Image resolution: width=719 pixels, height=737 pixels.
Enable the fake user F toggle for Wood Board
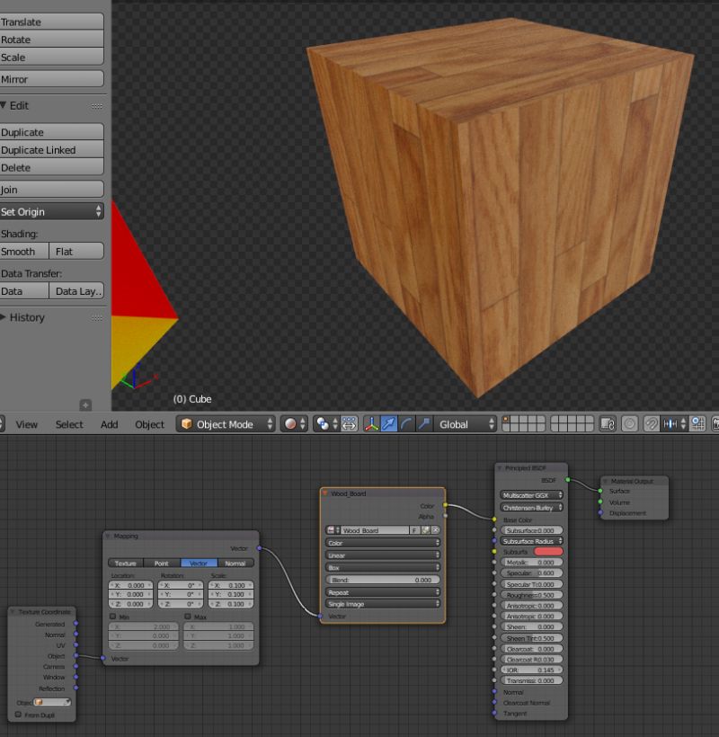[x=413, y=529]
